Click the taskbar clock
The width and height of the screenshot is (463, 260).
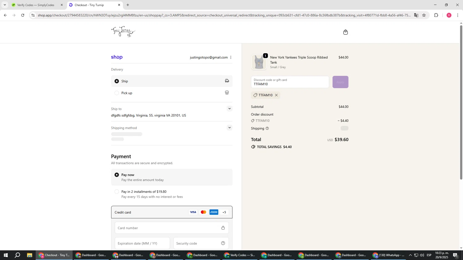[x=442, y=255]
